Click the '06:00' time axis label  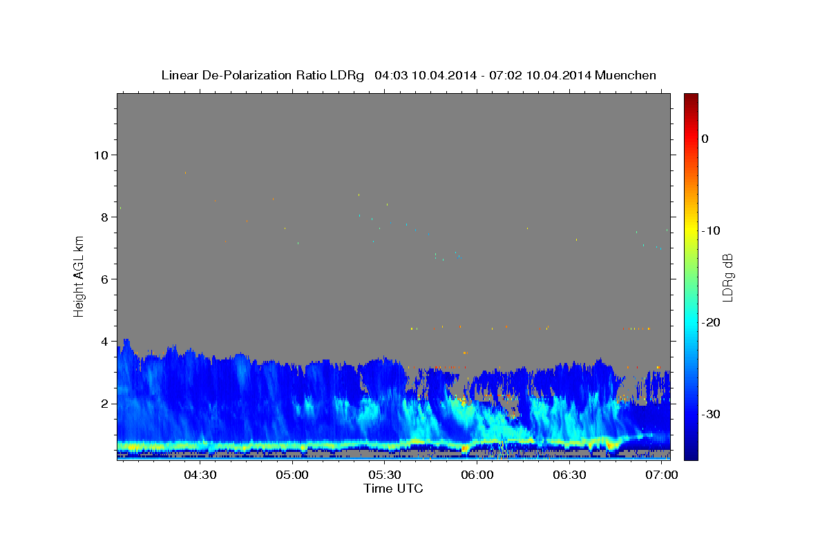477,475
